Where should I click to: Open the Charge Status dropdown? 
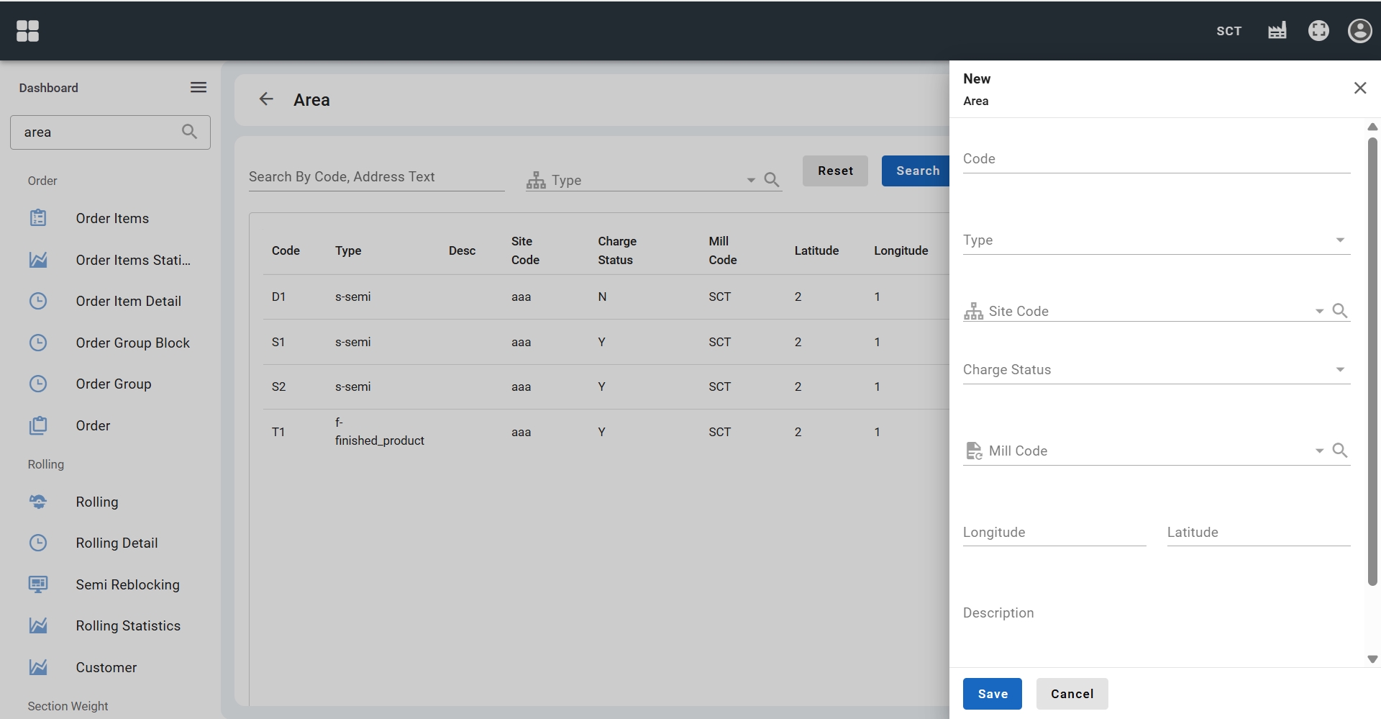click(x=1339, y=370)
